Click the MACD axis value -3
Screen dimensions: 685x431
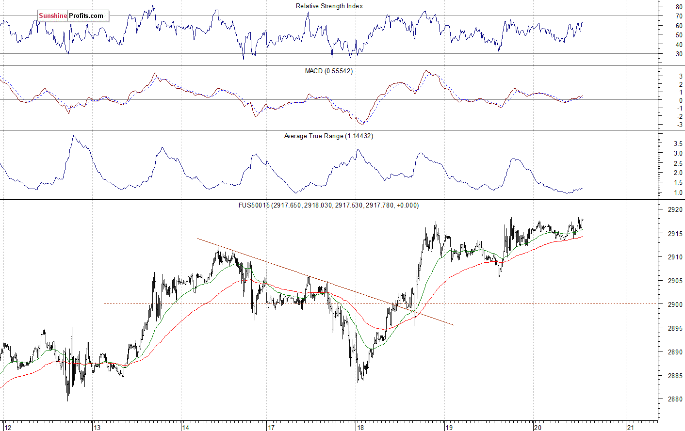point(680,125)
